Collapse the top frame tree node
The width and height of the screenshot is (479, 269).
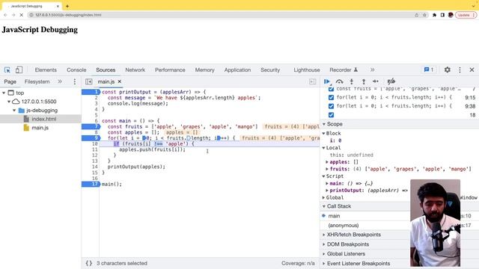[x=4, y=93]
